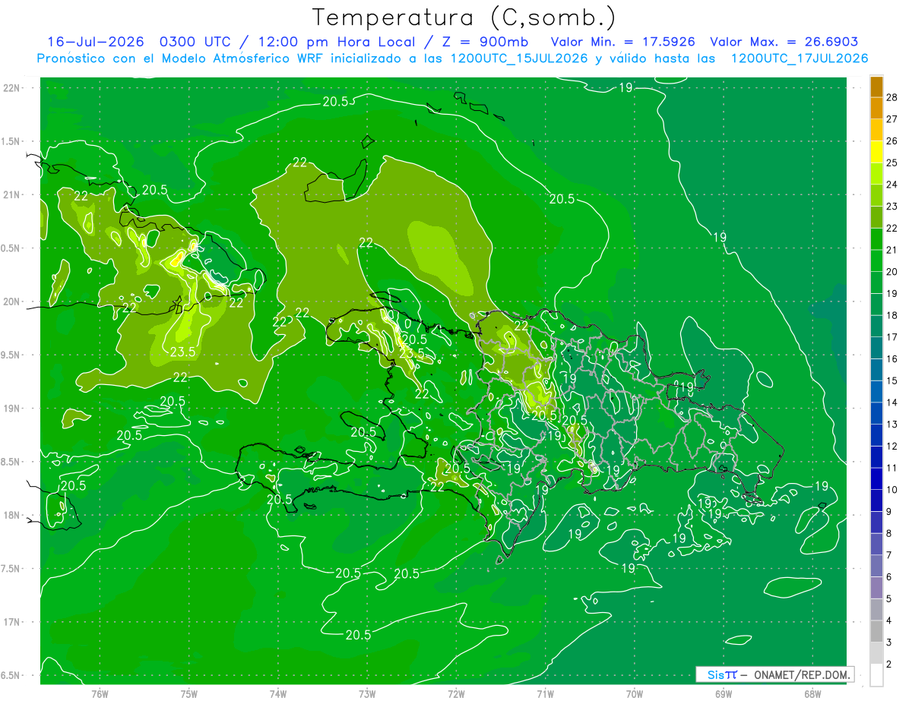Click "Valor Min. = 17.5926" value

622,42
